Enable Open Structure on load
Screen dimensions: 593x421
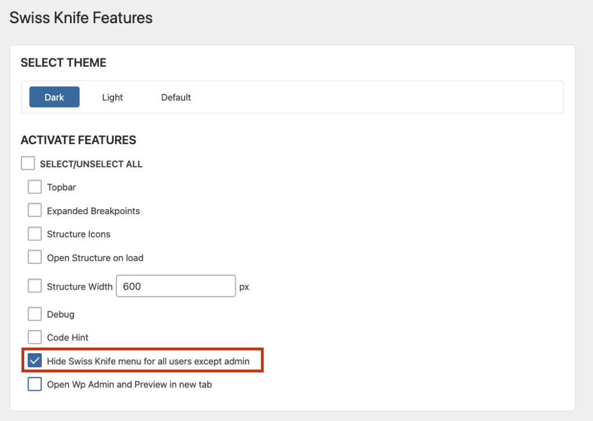click(35, 257)
